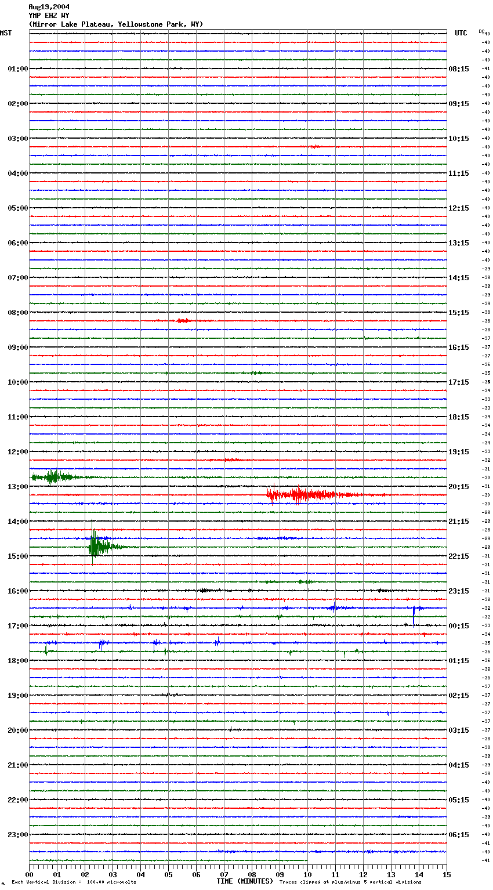The image size is (493, 890).
Task: Select the 13:00 MST hour label
Action: coord(18,487)
